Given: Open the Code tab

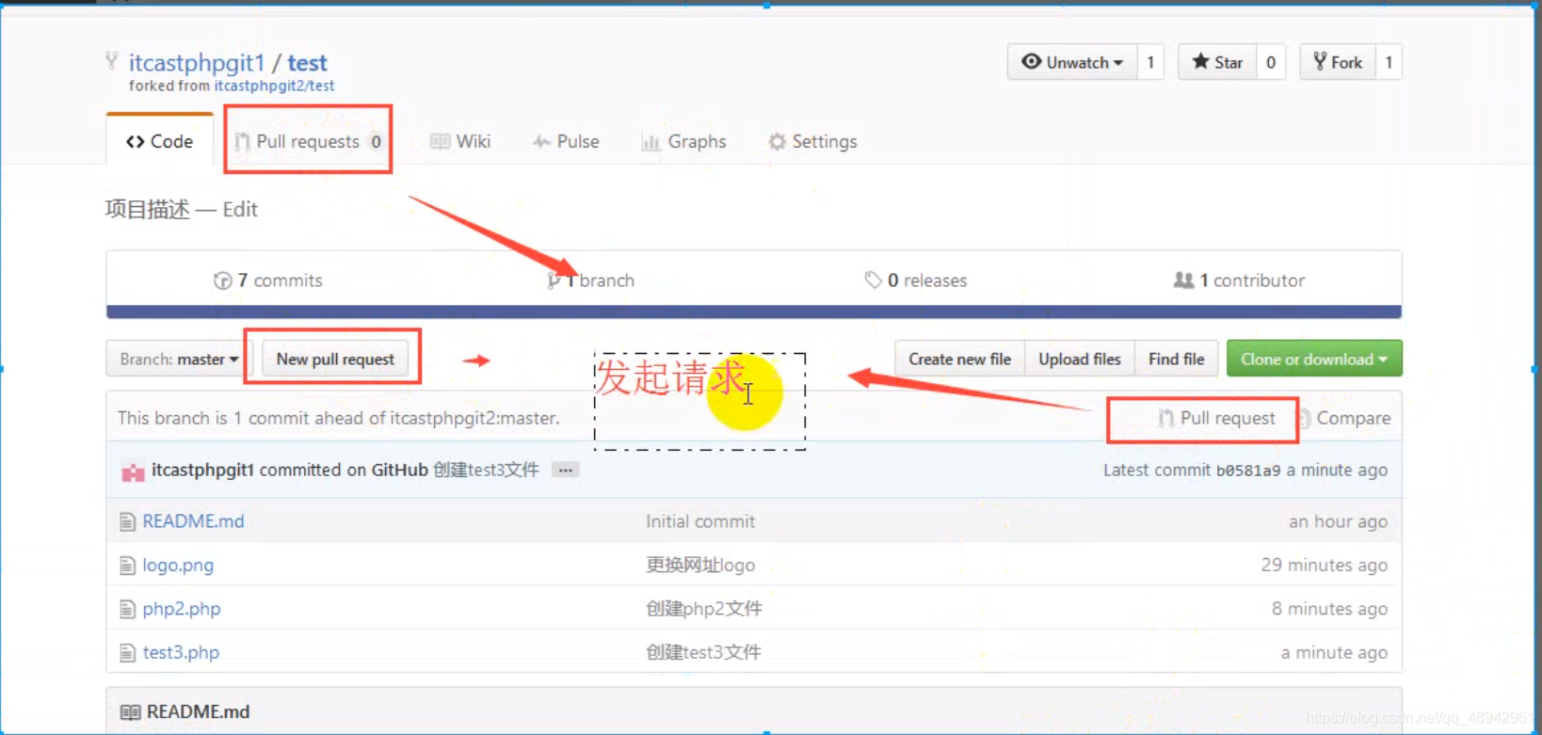Looking at the screenshot, I should pyautogui.click(x=159, y=141).
